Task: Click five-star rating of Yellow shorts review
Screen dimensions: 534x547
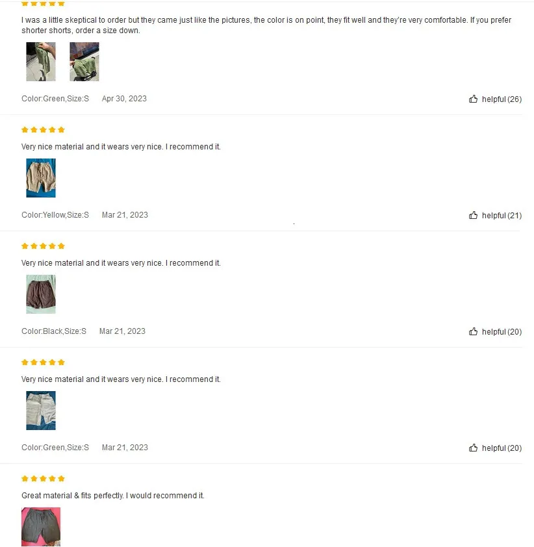Action: [43, 130]
